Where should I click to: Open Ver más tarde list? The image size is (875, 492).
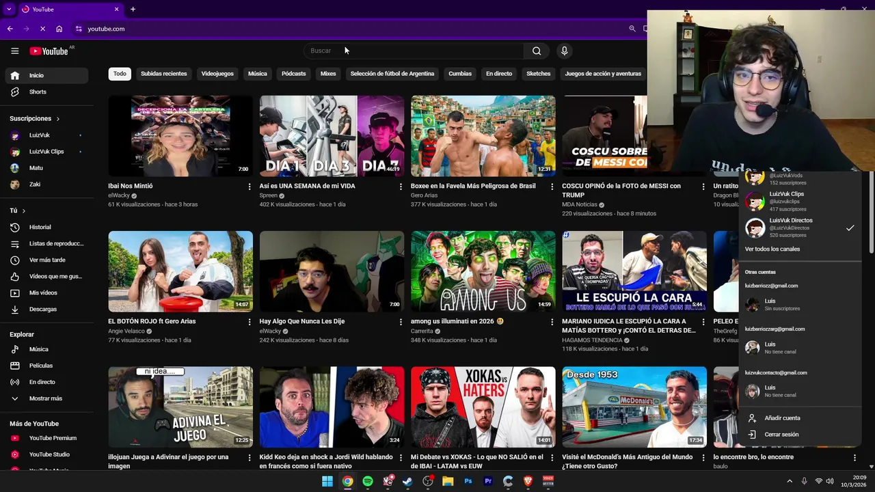46,260
